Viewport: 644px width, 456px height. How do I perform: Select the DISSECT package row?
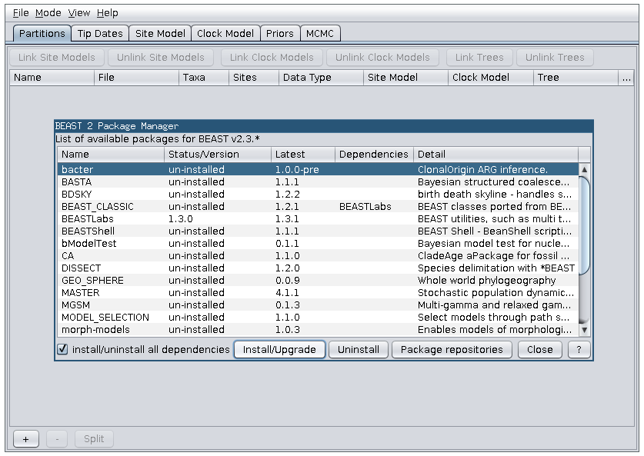318,268
